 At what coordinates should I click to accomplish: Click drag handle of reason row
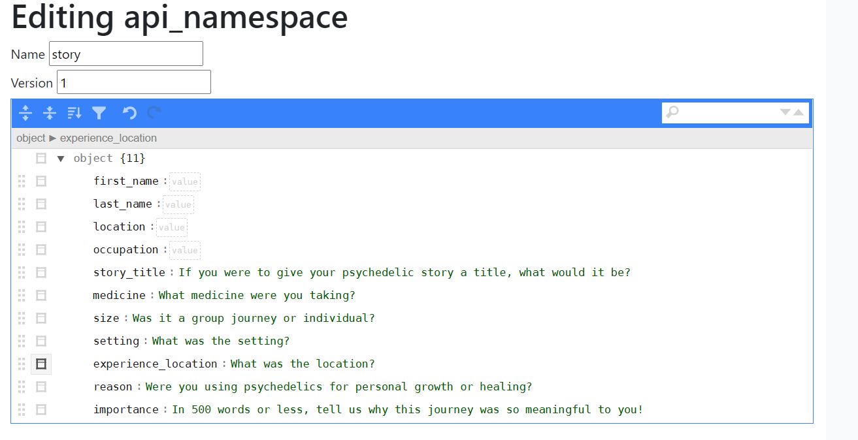22,386
